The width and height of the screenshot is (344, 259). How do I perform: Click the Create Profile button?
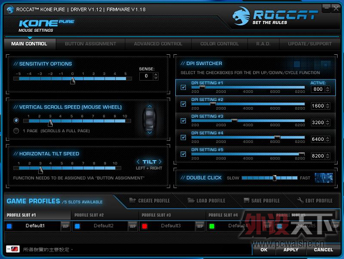pyautogui.click(x=149, y=200)
